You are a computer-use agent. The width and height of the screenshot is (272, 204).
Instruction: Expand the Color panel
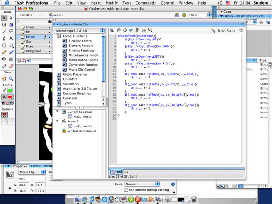221,12
